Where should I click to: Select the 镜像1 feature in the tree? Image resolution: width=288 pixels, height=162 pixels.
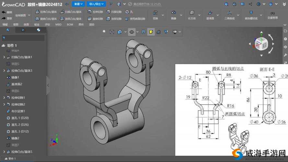pyautogui.click(x=13, y=77)
